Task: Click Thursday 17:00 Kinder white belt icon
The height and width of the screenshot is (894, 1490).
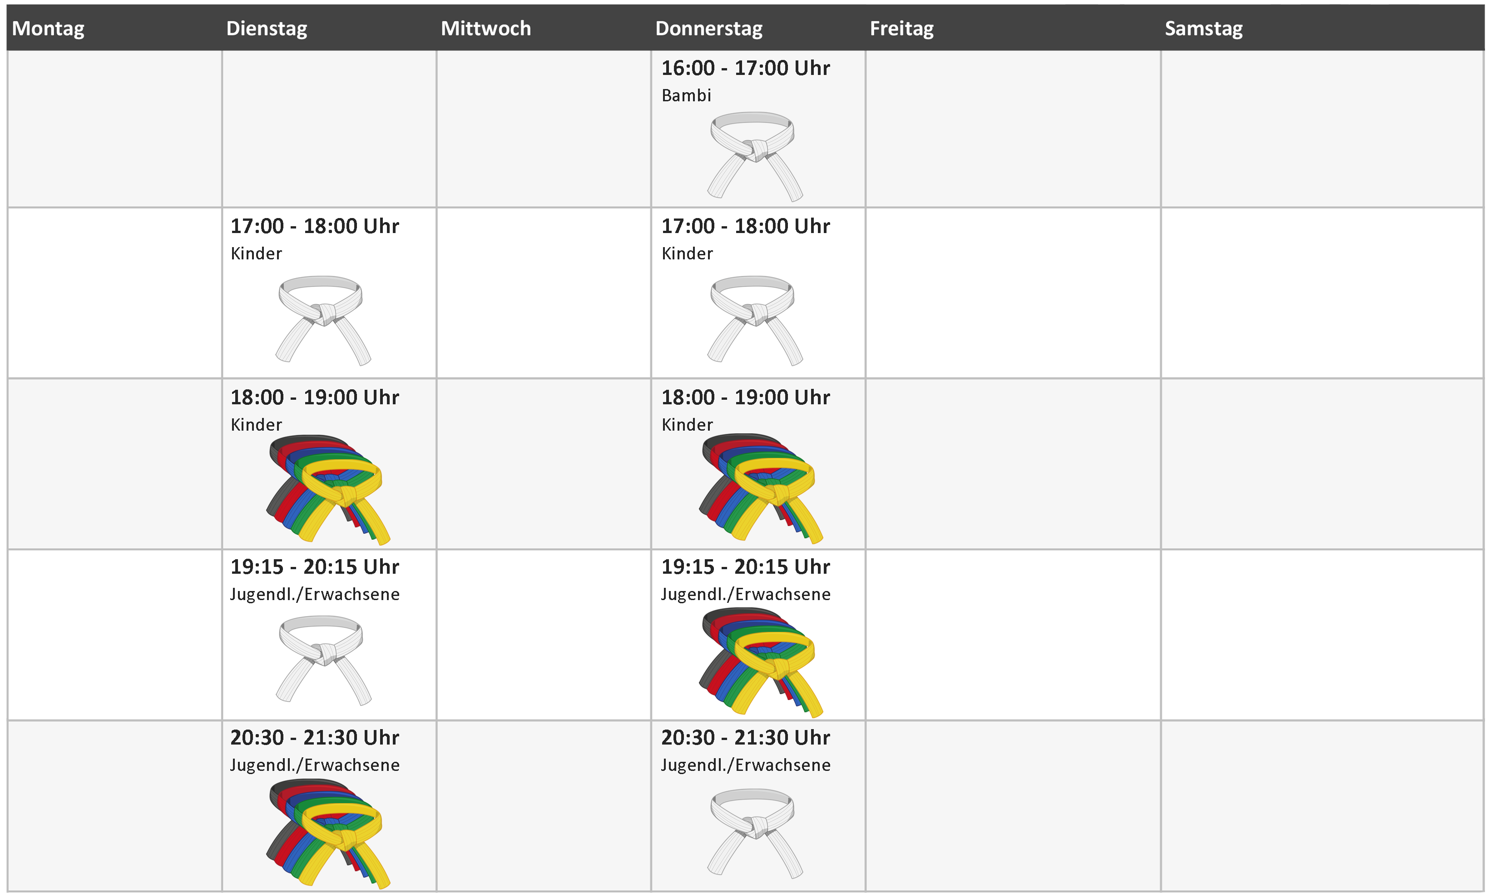Action: pyautogui.click(x=754, y=320)
